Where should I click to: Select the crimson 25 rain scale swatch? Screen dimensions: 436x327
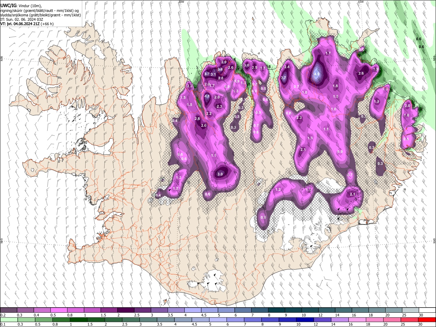pyautogui.click(x=409, y=320)
